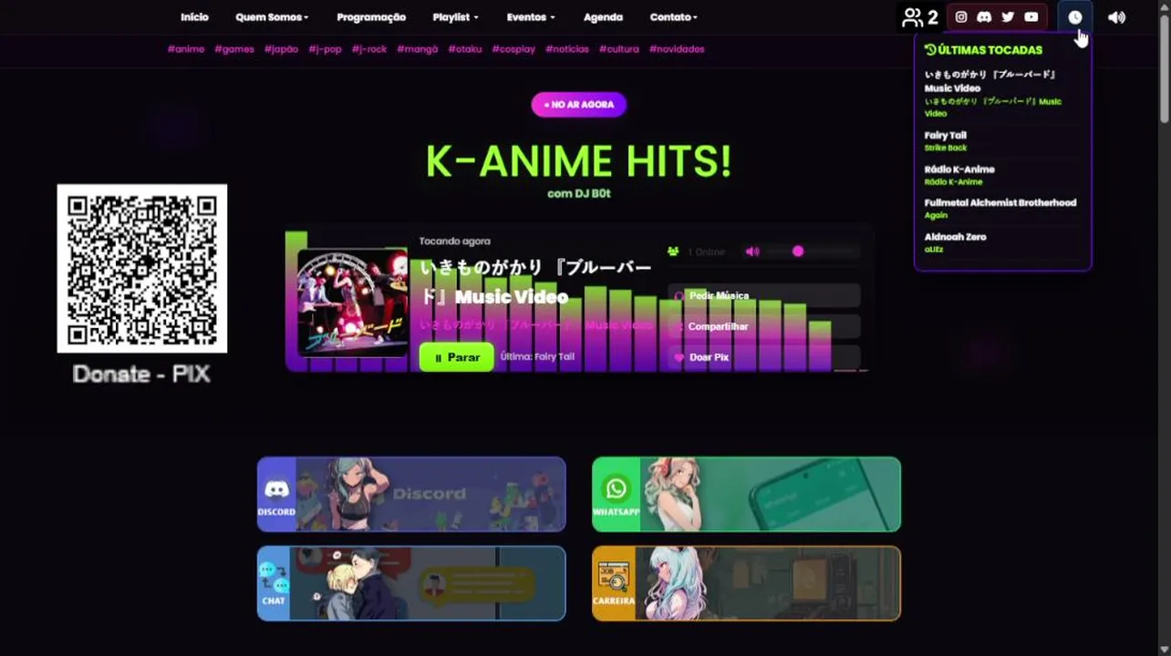Click the listeners count users icon
Image resolution: width=1171 pixels, height=656 pixels.
(912, 17)
